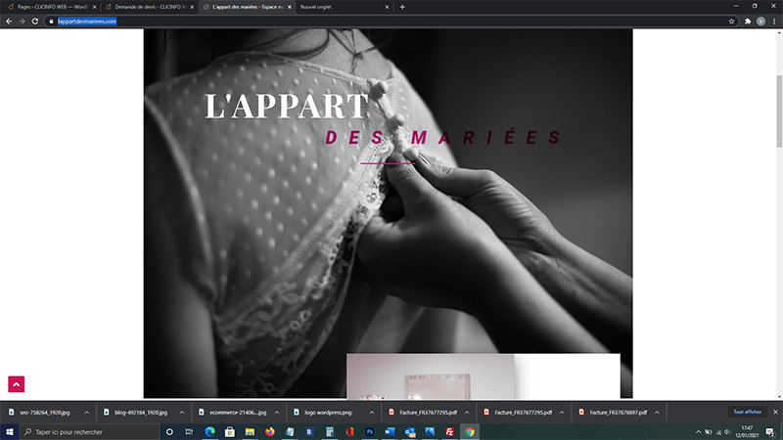
Task: Click the page vertical scrollbar
Action: point(779,108)
